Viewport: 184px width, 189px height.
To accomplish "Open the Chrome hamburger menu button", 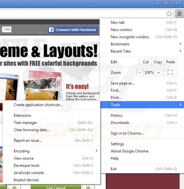I will click(179, 13).
